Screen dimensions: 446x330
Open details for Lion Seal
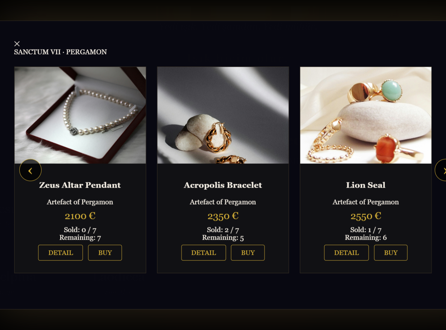tap(346, 253)
